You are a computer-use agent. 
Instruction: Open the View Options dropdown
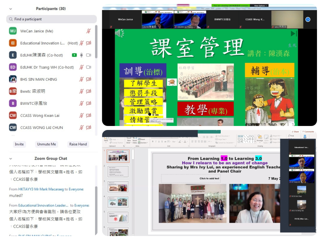click(260, 6)
